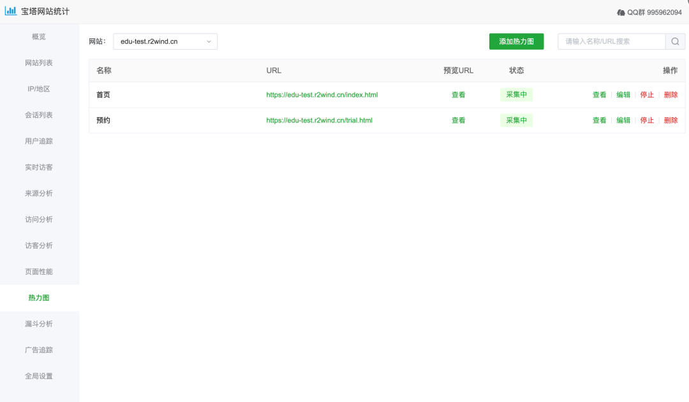Navigate to 用户追踪 menu item
689x402 pixels.
click(x=39, y=141)
